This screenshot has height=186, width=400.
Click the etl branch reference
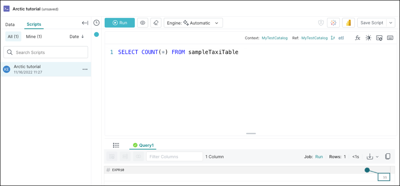pos(341,38)
